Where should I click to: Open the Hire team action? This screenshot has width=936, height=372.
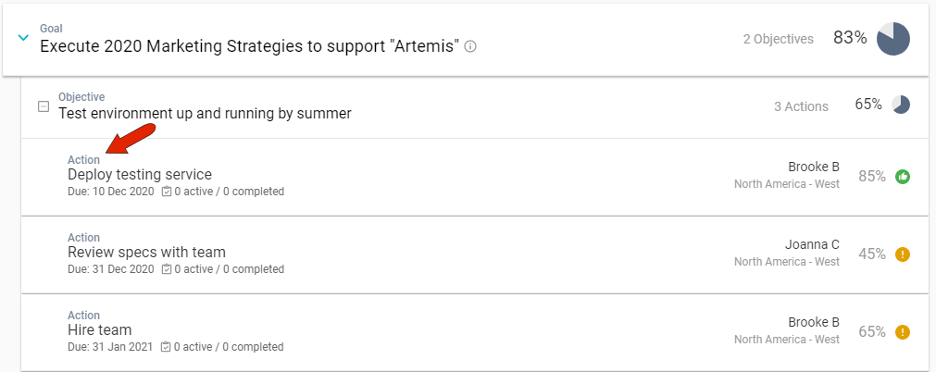pyautogui.click(x=100, y=329)
